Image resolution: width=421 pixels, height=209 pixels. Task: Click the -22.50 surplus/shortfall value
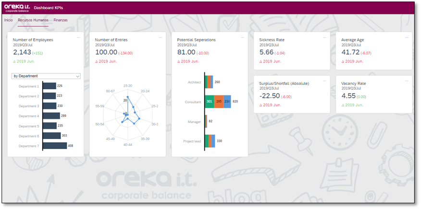pos(269,96)
